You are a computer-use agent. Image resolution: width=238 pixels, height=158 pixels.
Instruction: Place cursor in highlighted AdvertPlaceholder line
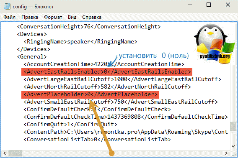point(90,94)
